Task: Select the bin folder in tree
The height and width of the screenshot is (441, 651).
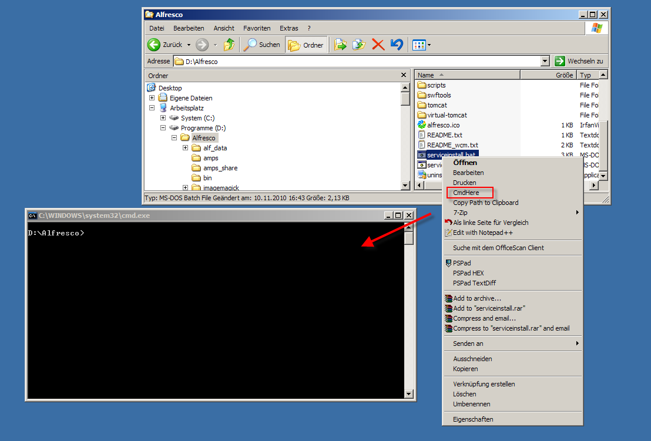Action: (x=207, y=178)
